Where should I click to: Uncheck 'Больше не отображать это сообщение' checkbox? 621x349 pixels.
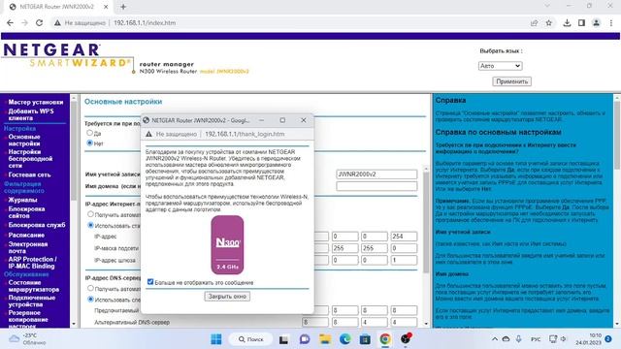(x=150, y=282)
